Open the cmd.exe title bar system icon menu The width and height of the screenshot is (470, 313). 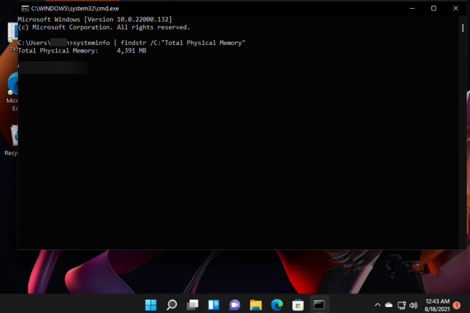point(24,9)
